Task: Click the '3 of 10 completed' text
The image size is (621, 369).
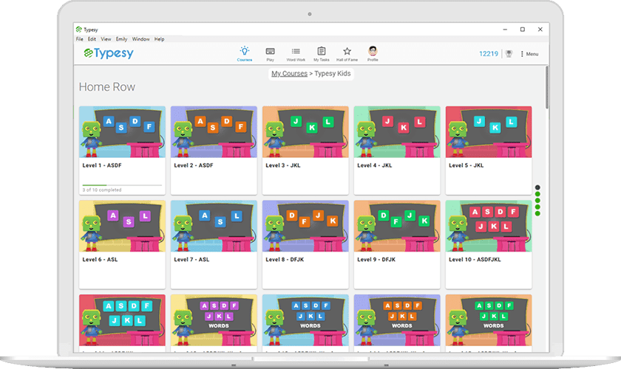Action: (102, 190)
